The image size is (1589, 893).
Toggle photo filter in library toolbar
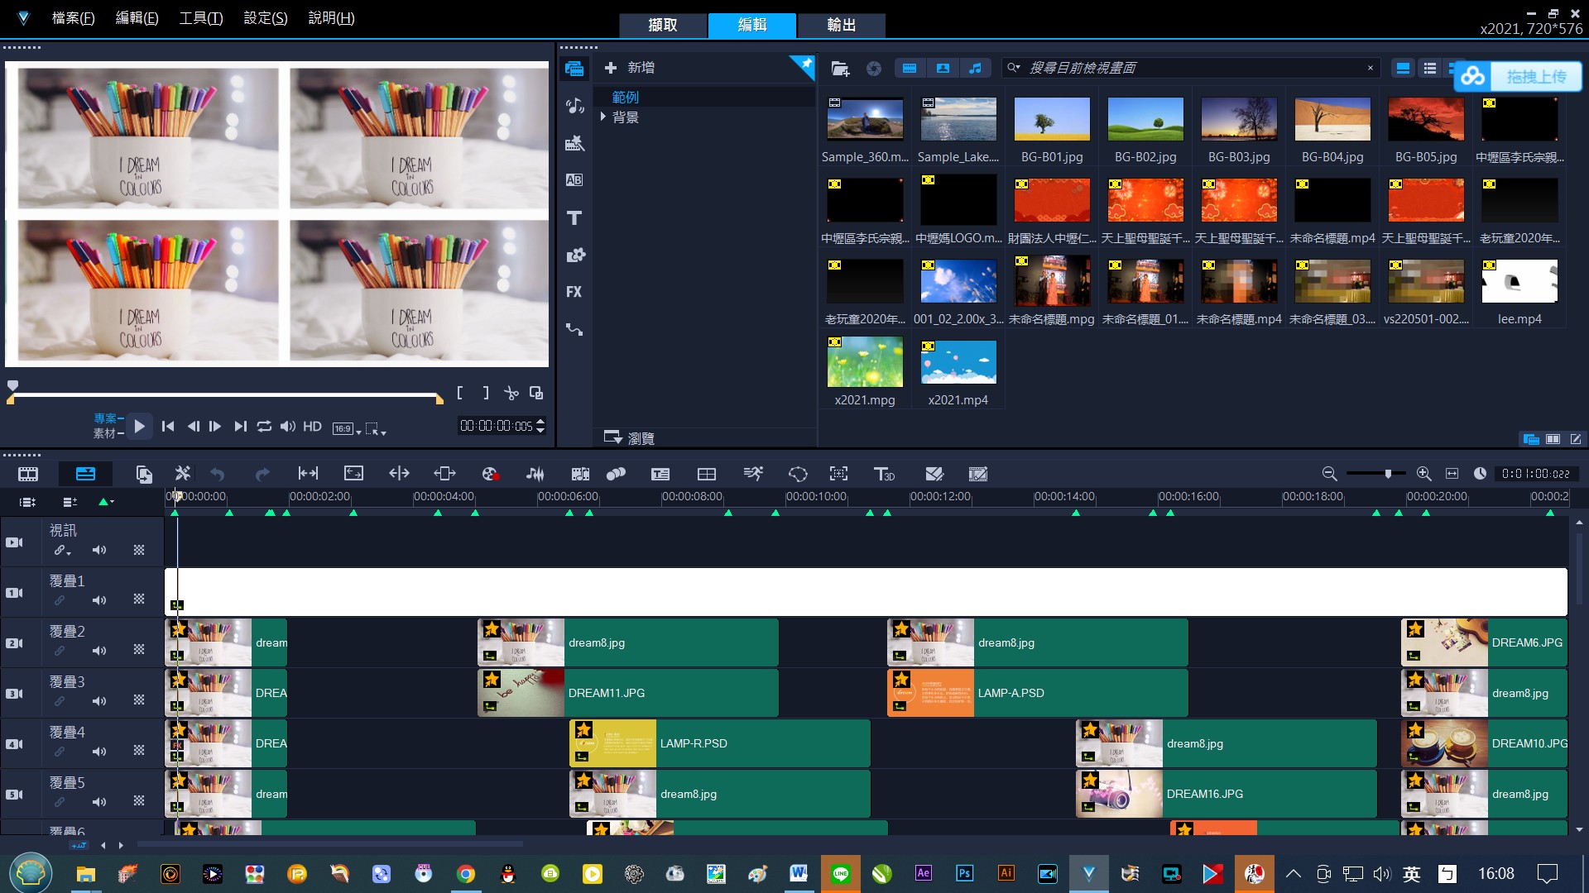(x=943, y=69)
